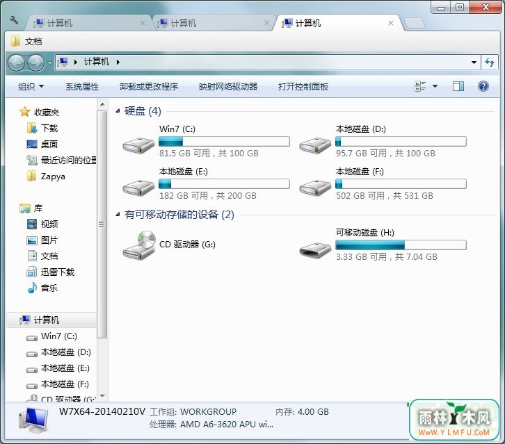Select Win7 (C:) in navigation tree
Viewport: 505px width, 444px height.
51,336
